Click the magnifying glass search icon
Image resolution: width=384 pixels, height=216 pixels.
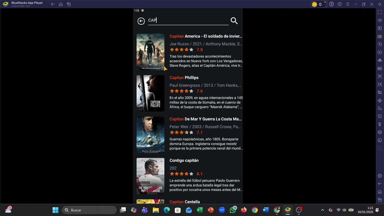234,21
